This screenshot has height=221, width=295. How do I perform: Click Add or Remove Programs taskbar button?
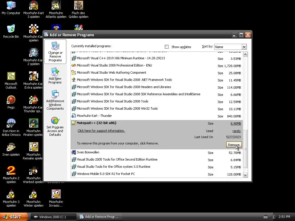(100, 217)
